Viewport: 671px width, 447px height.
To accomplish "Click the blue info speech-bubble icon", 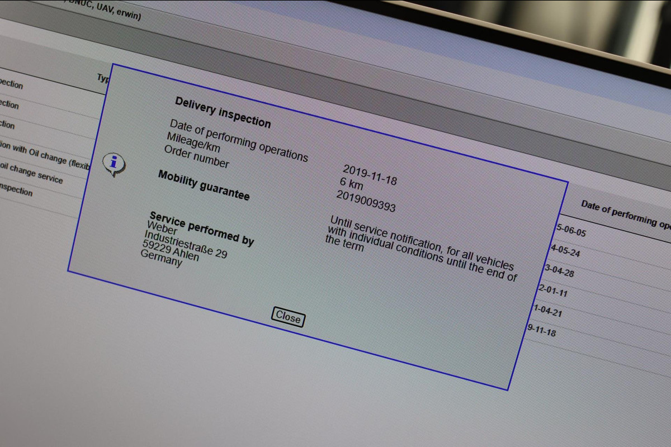I will tap(114, 164).
